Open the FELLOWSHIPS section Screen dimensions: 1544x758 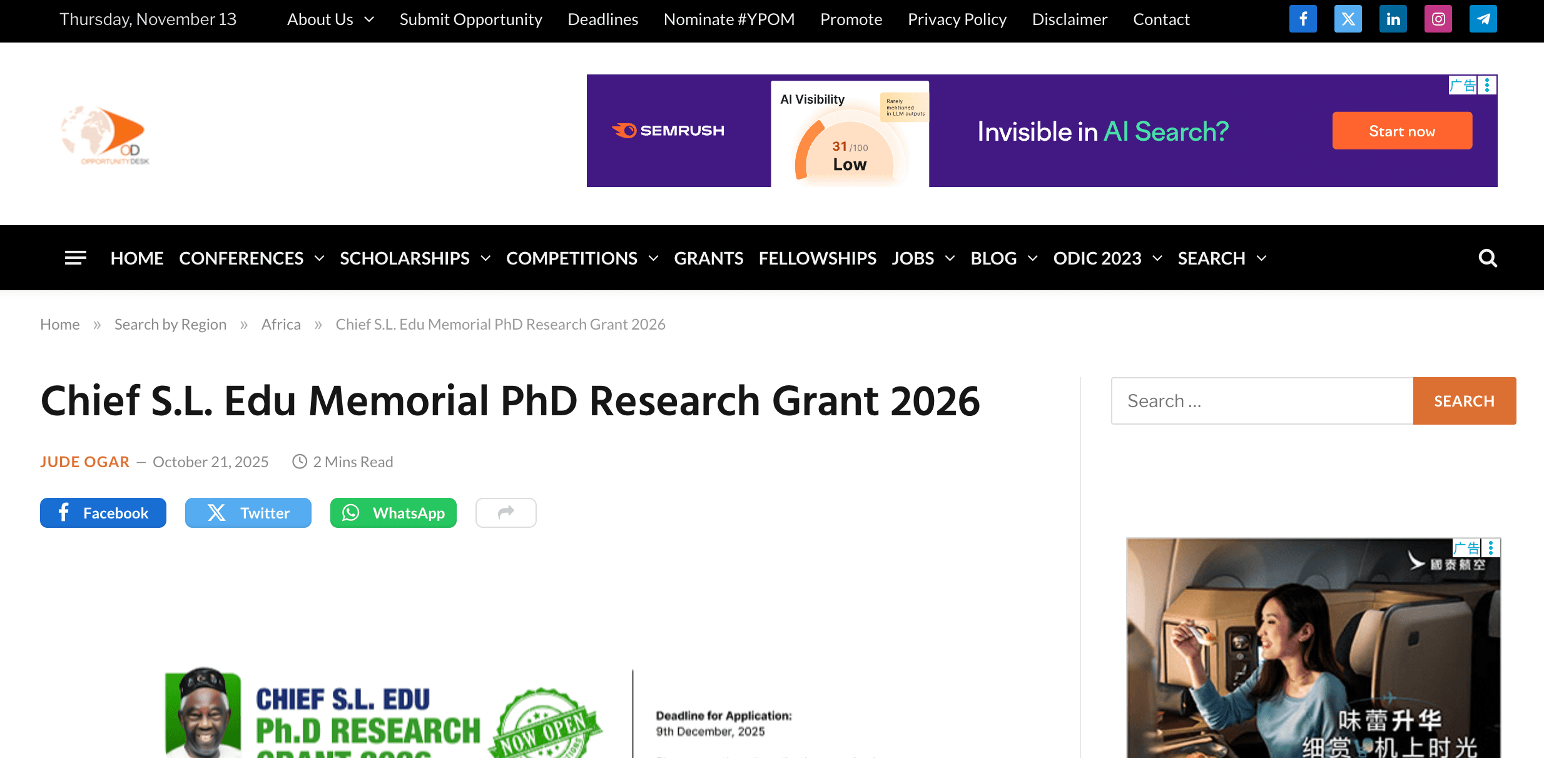[817, 258]
